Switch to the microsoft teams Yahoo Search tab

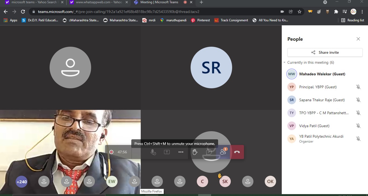point(34,2)
